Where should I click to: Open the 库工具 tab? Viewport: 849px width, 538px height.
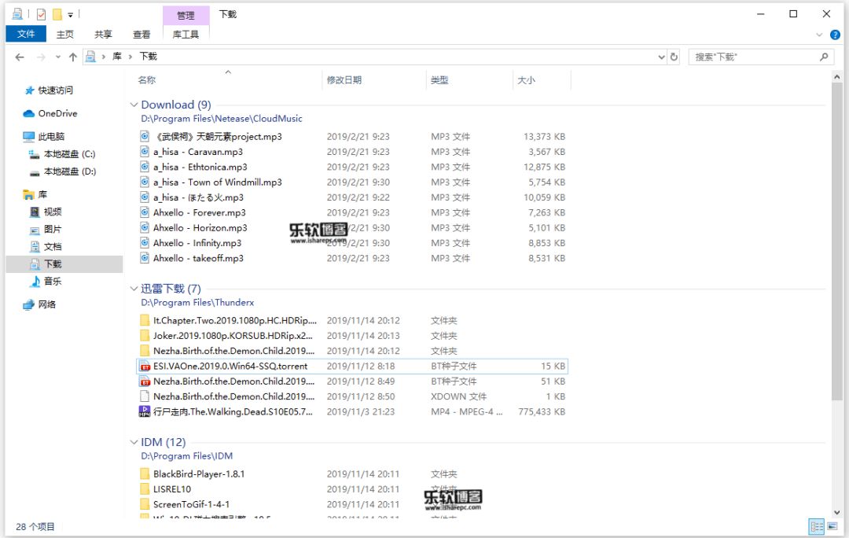coord(186,34)
